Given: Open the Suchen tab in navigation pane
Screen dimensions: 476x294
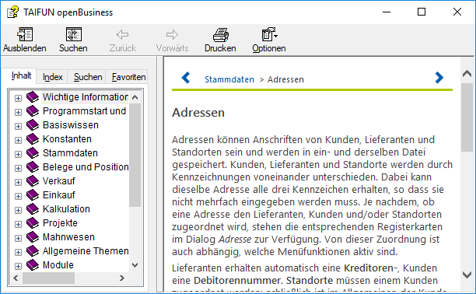Looking at the screenshot, I should click(x=88, y=77).
